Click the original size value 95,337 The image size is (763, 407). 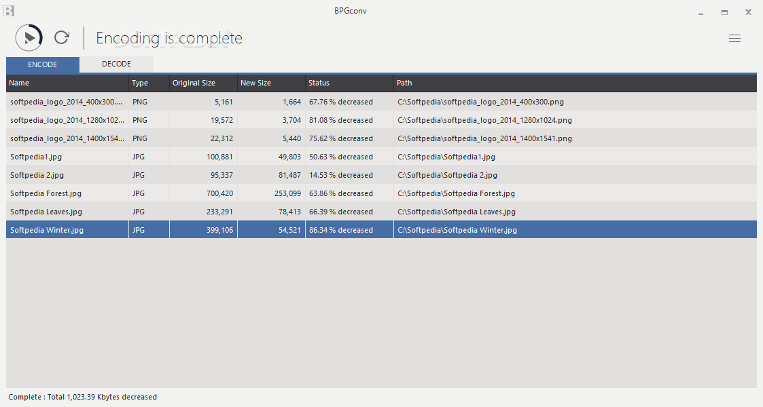pyautogui.click(x=221, y=175)
